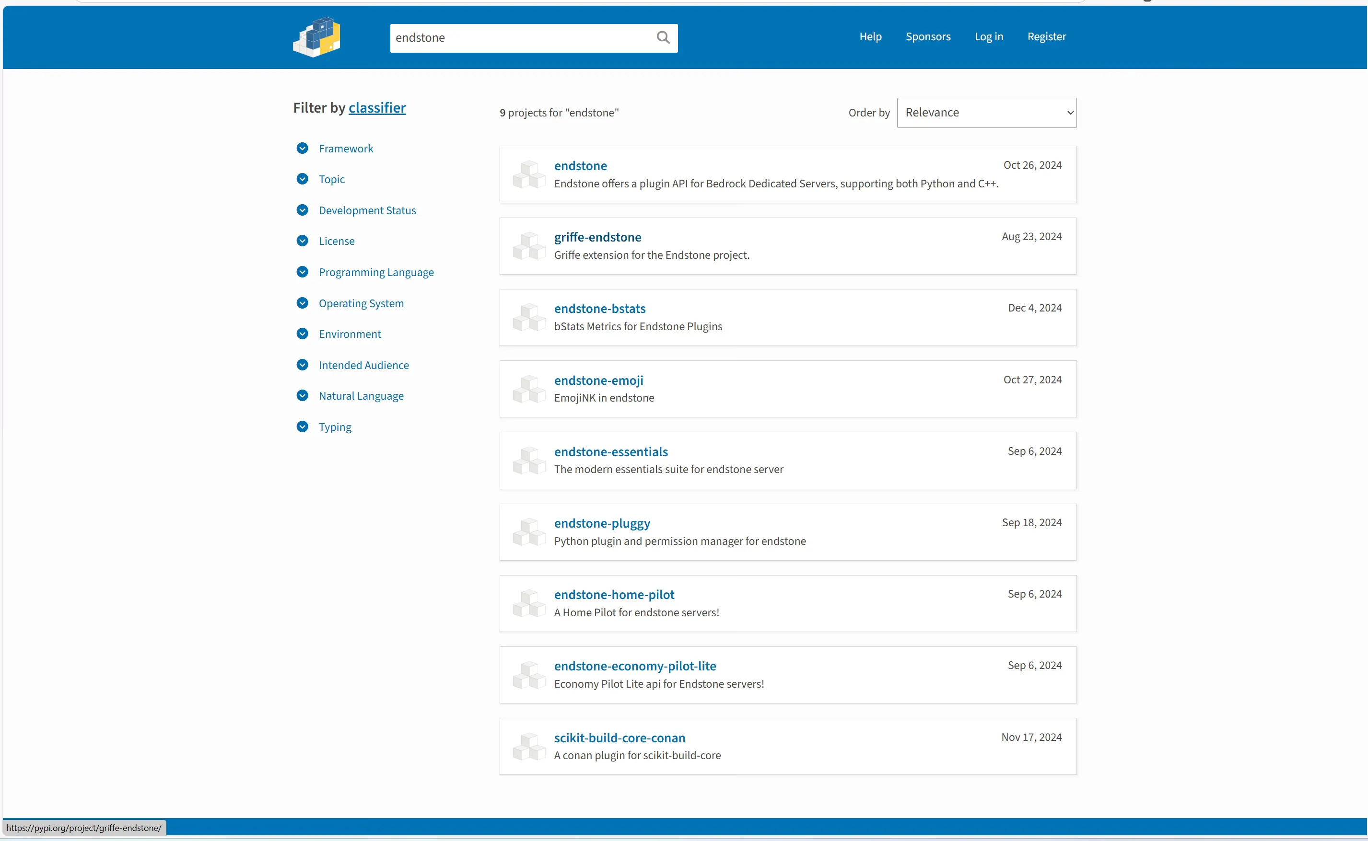Expand the Typing classifier filter

[302, 426]
